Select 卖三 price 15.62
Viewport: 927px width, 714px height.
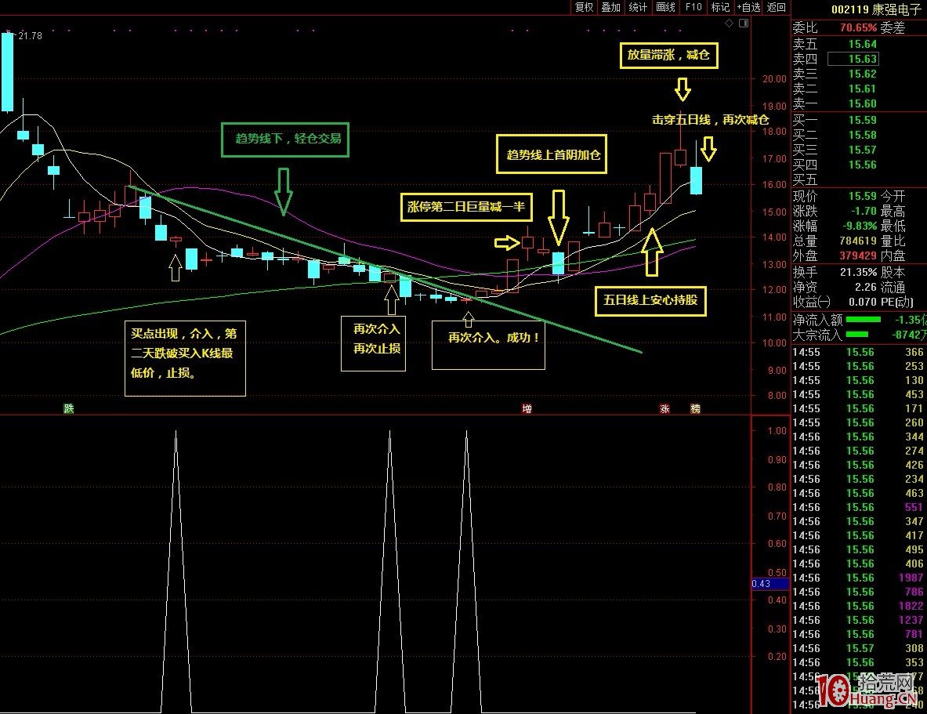point(863,74)
